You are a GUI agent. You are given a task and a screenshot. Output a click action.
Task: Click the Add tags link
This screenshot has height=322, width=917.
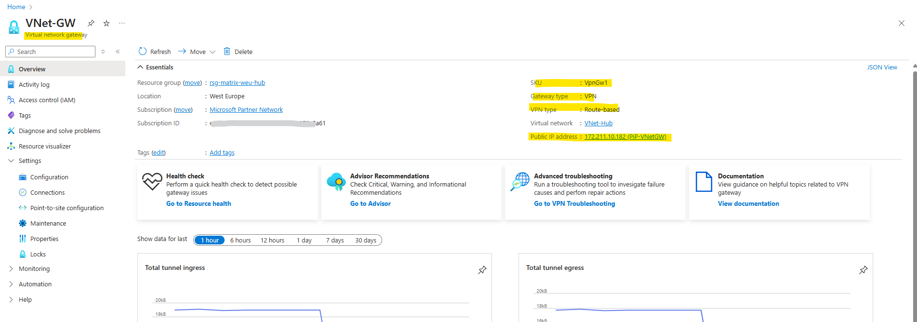(x=222, y=152)
